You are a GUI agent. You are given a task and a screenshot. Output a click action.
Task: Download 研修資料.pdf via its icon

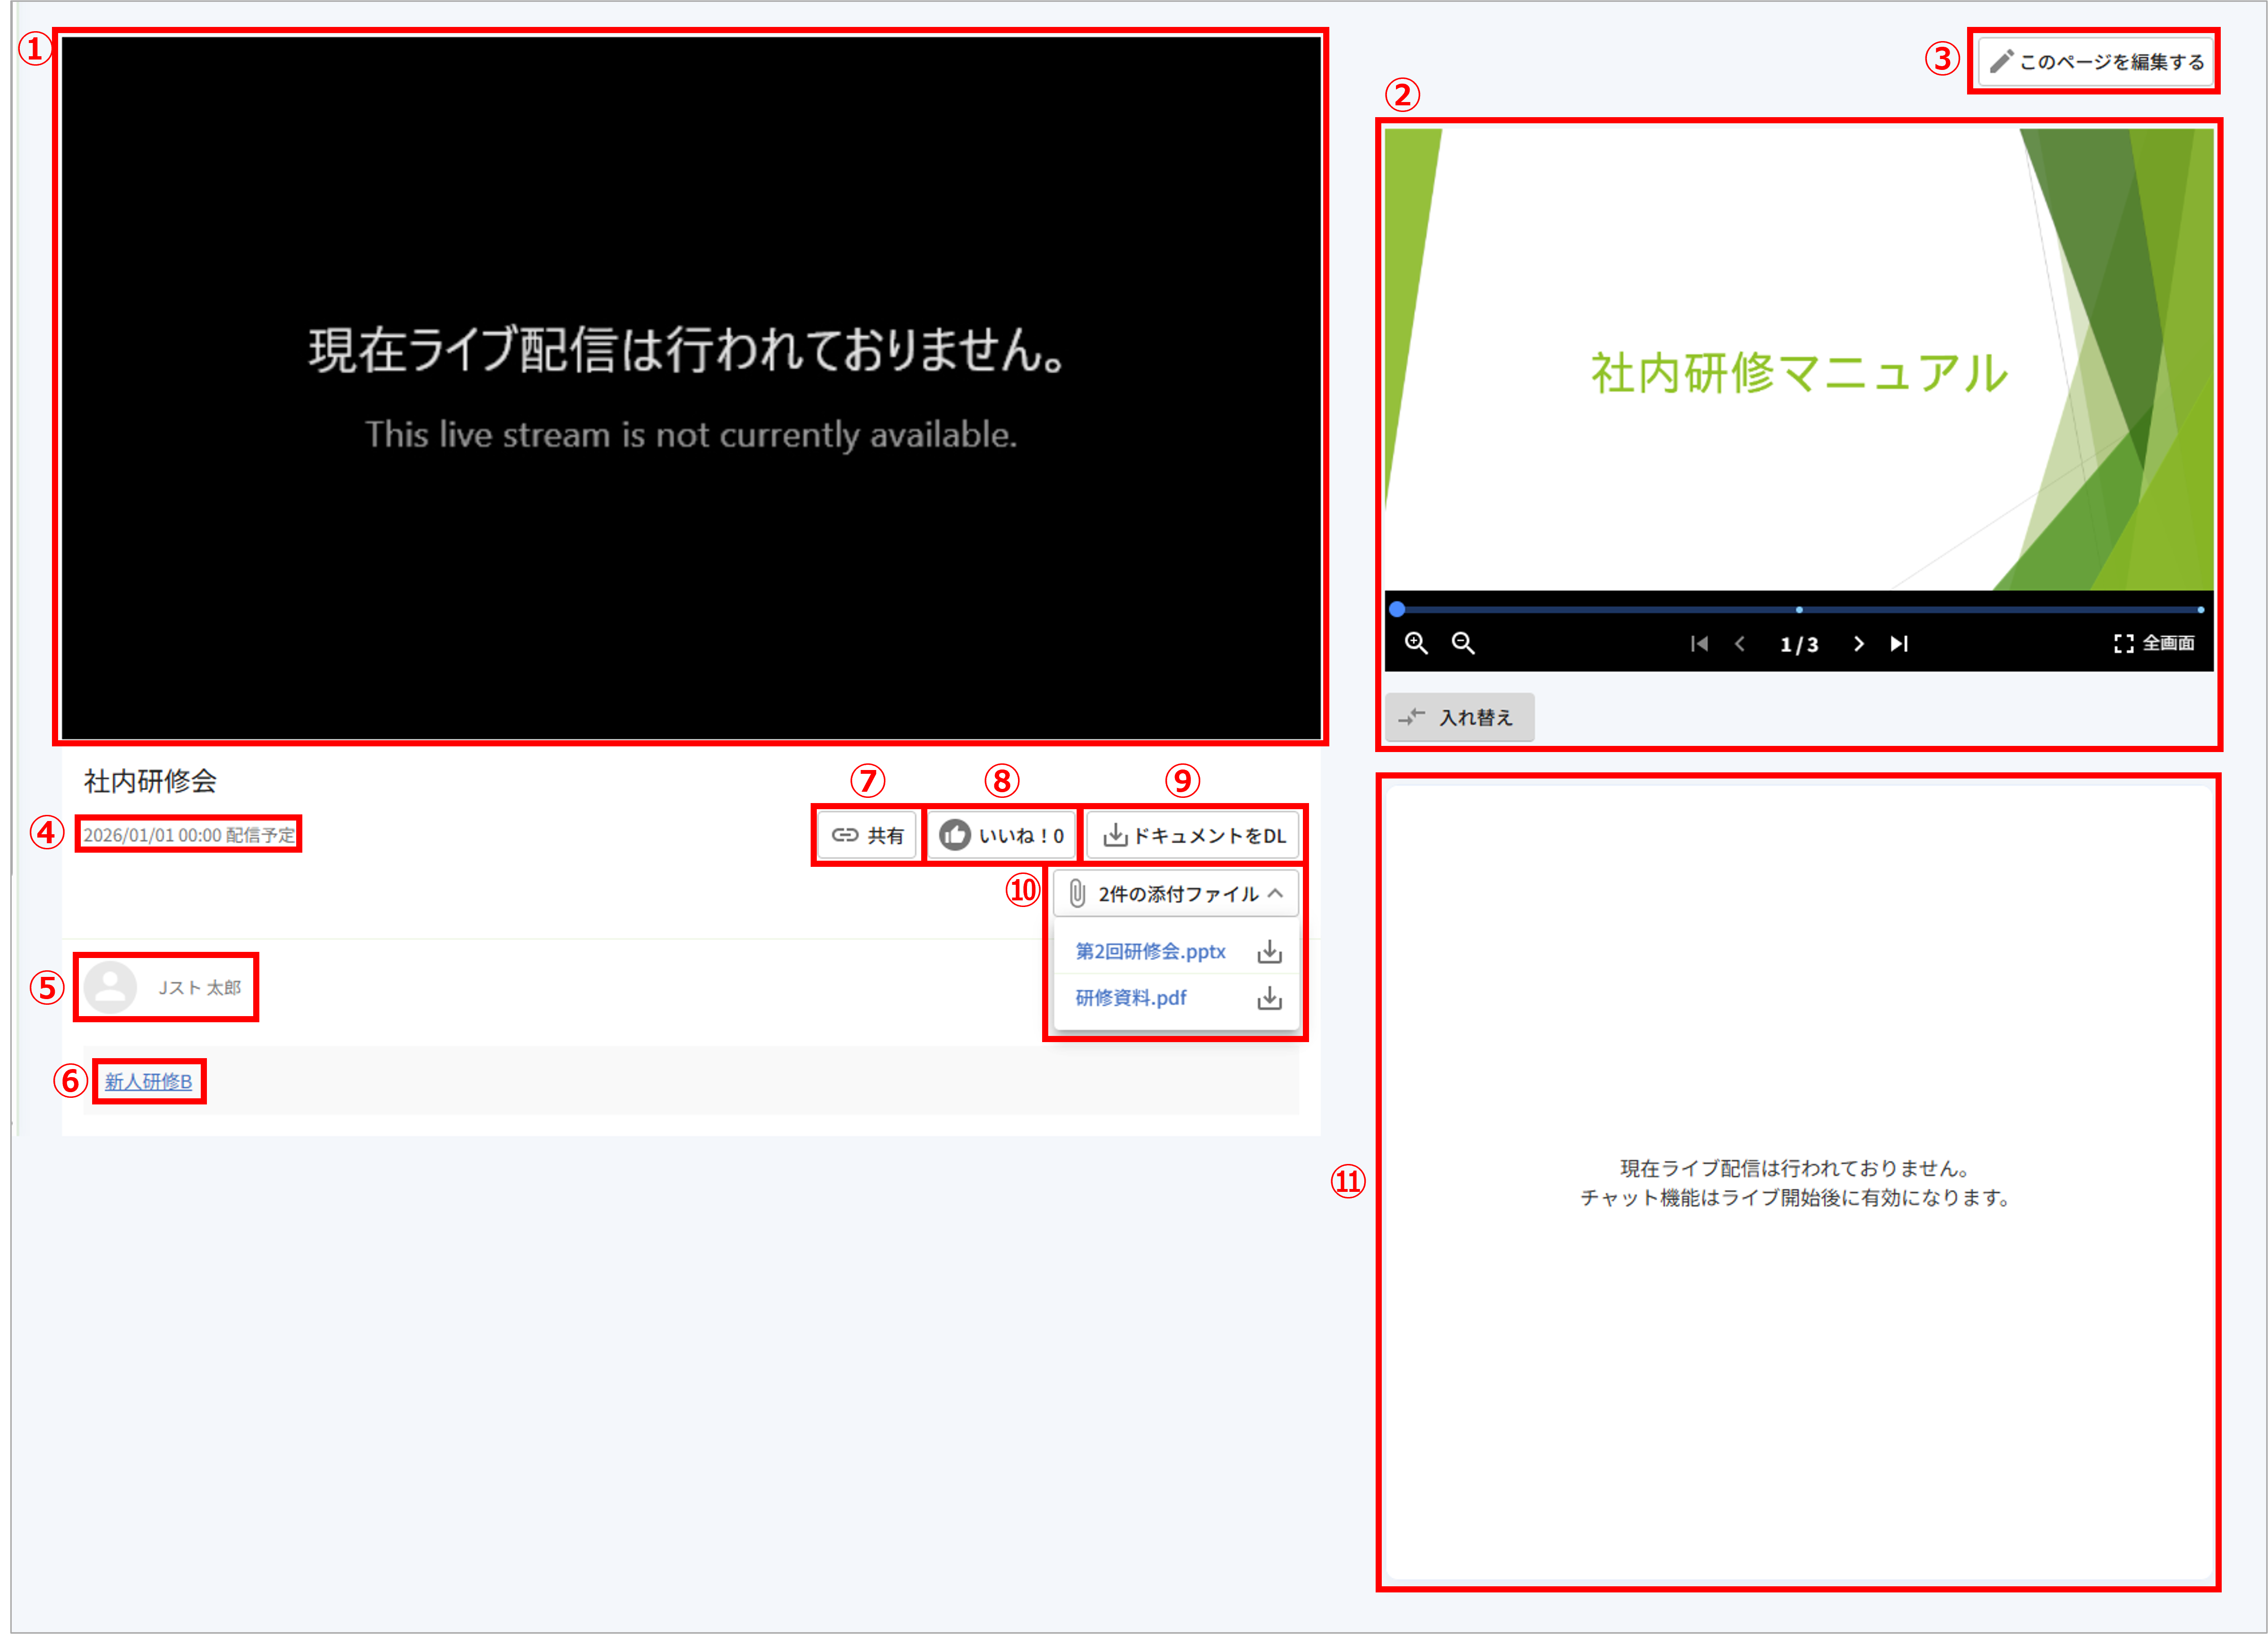[1269, 997]
